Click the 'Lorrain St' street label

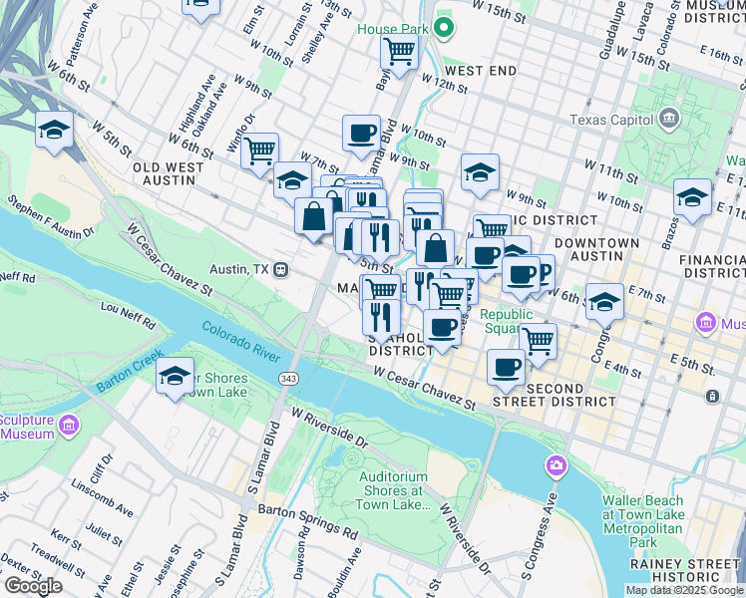tap(299, 25)
